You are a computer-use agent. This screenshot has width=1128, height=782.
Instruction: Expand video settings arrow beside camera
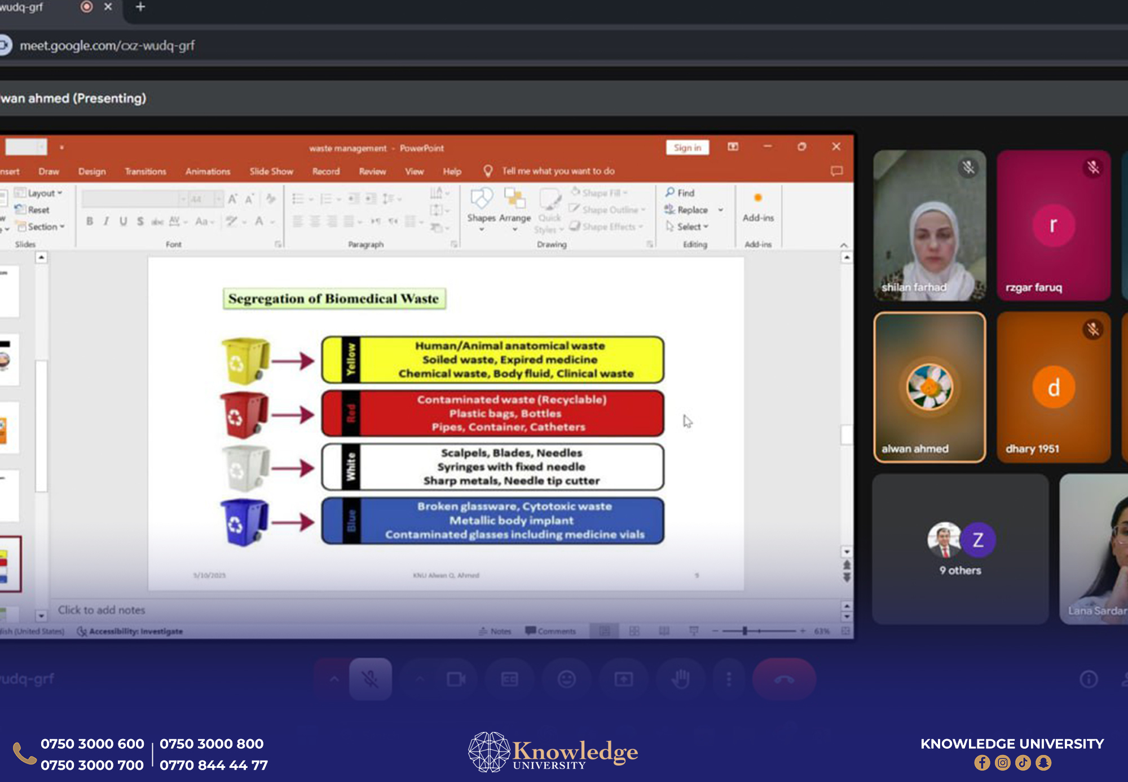point(419,679)
